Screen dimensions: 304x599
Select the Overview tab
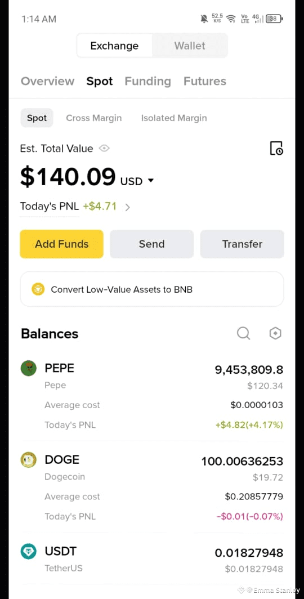click(x=47, y=81)
